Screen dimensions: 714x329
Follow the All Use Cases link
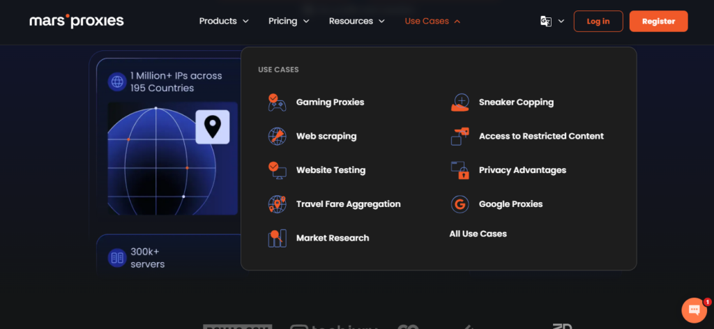point(478,234)
